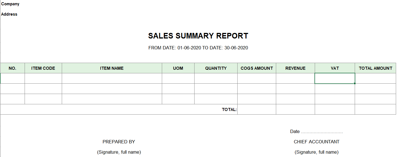Select the FROM DATE range text
The width and height of the screenshot is (400, 157).
[x=198, y=48]
